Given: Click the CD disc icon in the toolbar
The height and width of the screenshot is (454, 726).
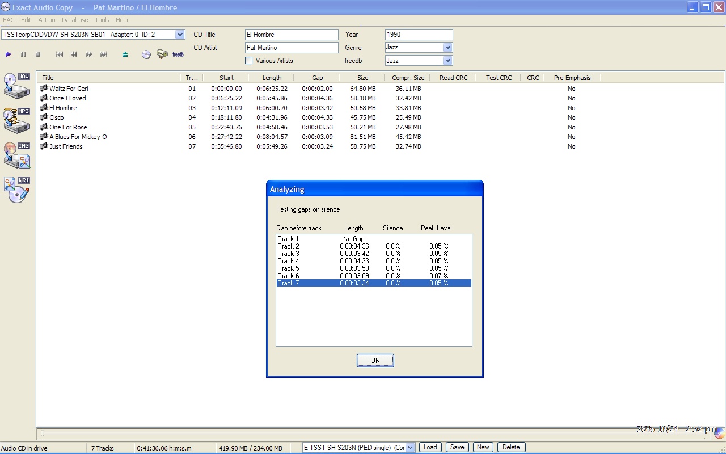Looking at the screenshot, I should (x=146, y=54).
